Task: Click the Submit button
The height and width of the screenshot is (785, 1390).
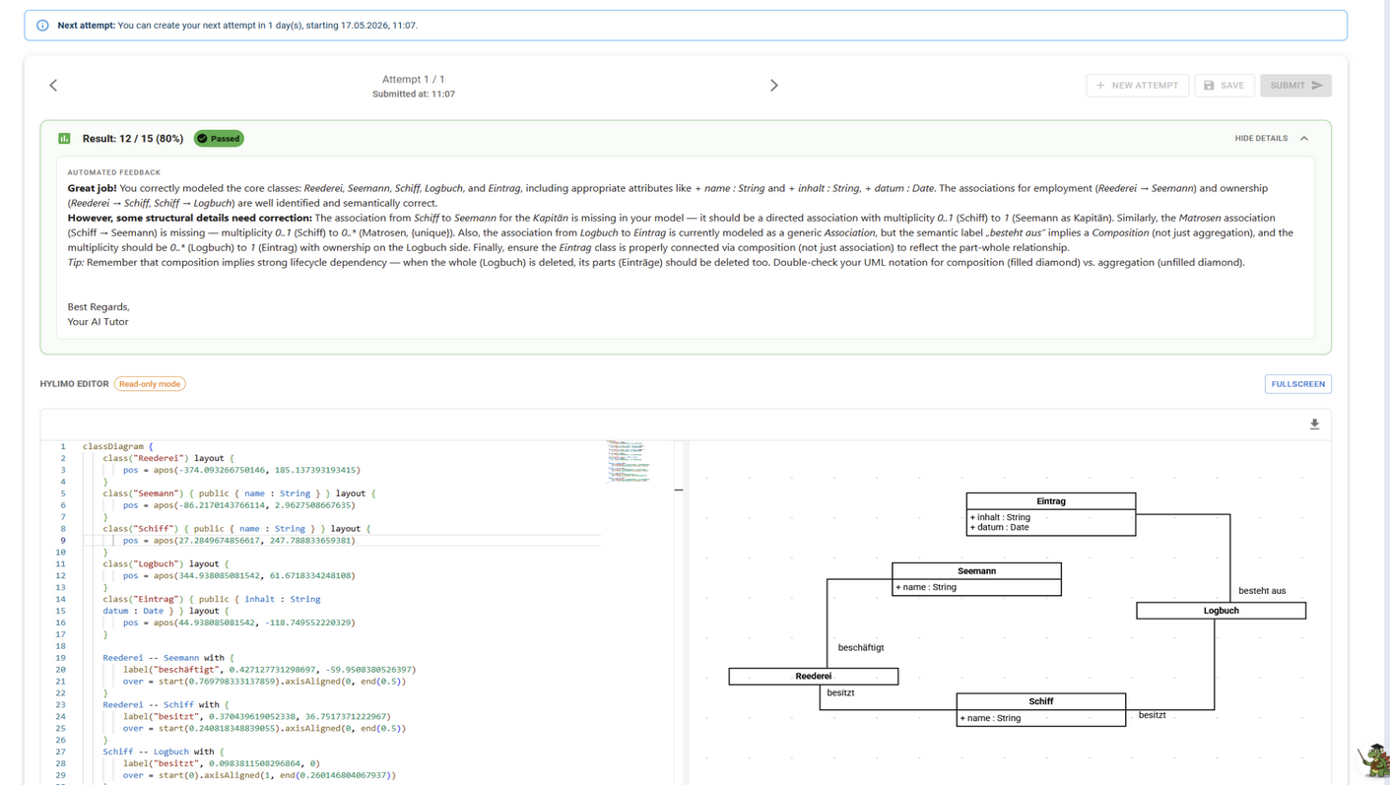Action: (x=1295, y=86)
